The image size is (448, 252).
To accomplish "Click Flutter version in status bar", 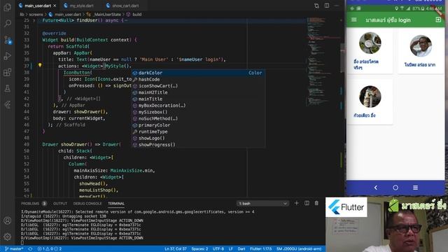I will [261, 249].
